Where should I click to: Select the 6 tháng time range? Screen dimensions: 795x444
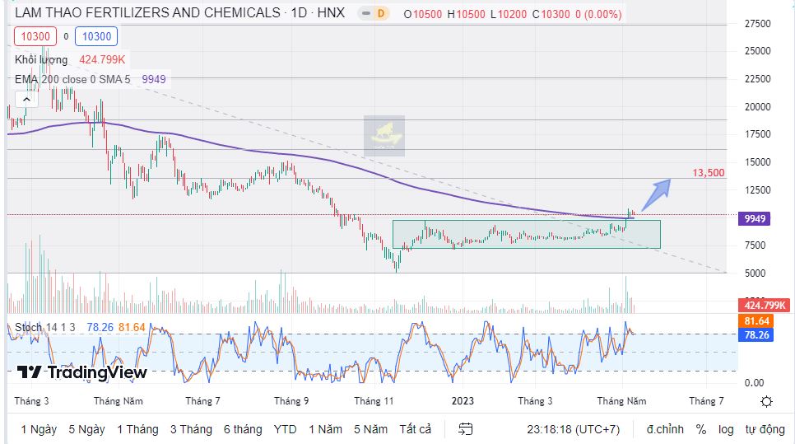(x=243, y=429)
